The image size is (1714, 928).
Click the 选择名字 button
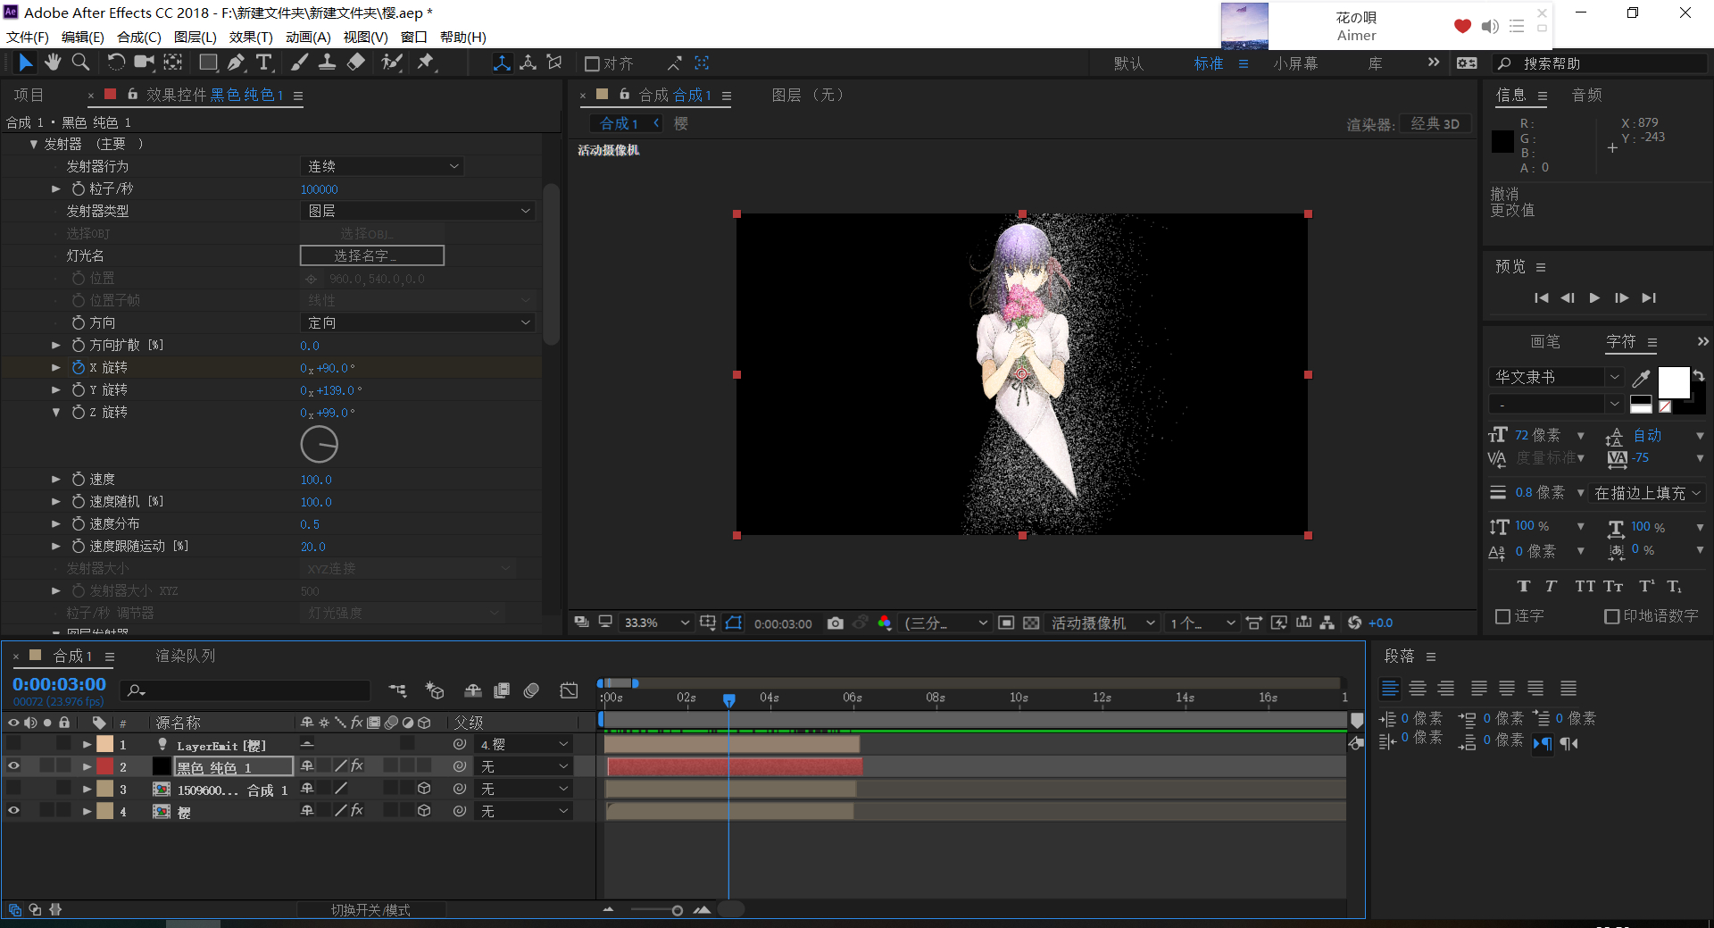click(x=371, y=256)
